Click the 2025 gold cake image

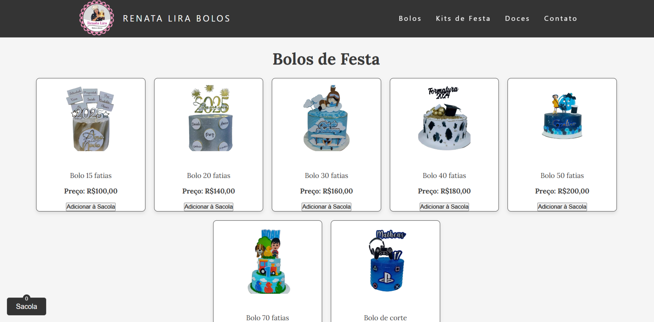pyautogui.click(x=91, y=119)
